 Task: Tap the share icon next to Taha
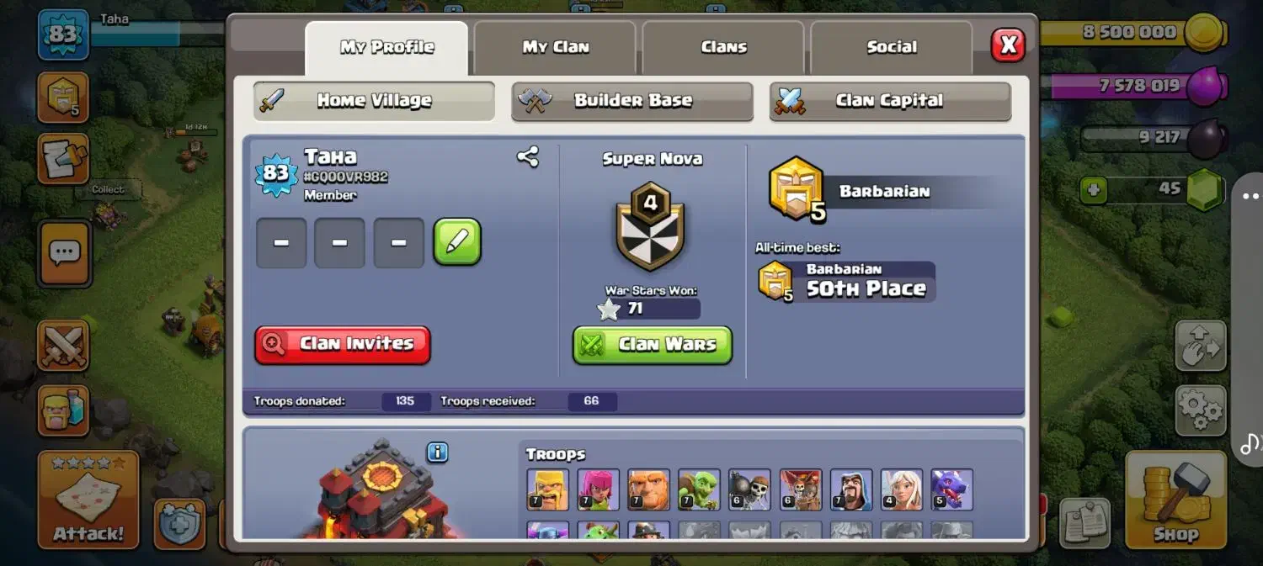(528, 156)
